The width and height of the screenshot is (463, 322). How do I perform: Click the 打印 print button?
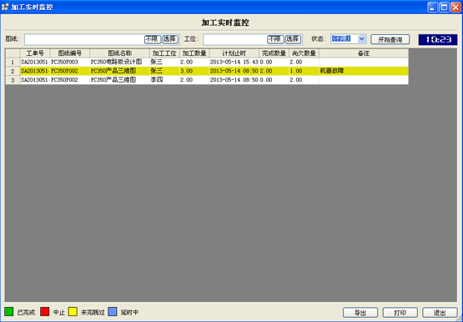point(400,313)
